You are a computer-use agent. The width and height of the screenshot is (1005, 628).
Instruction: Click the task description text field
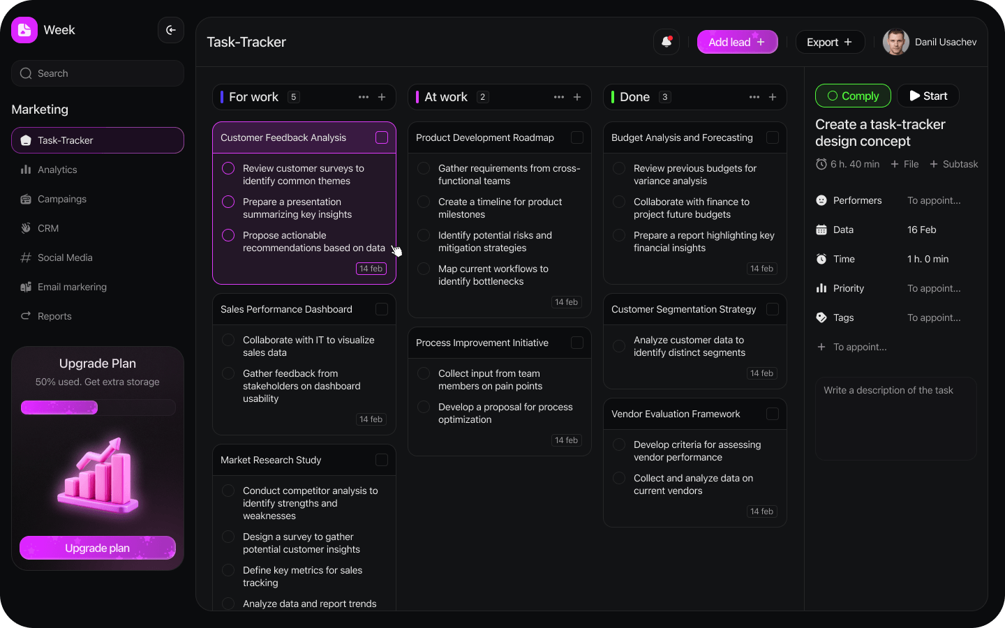pyautogui.click(x=896, y=419)
